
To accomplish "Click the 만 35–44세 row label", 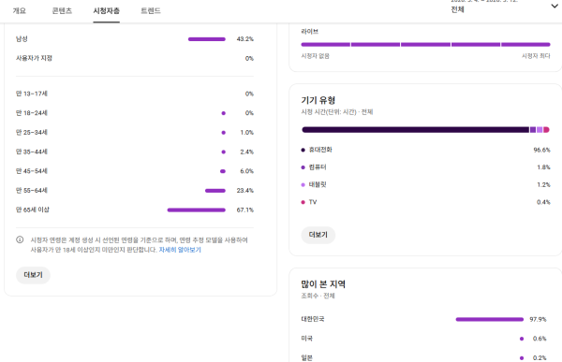I will [32, 152].
